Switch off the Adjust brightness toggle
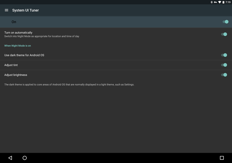 point(224,75)
